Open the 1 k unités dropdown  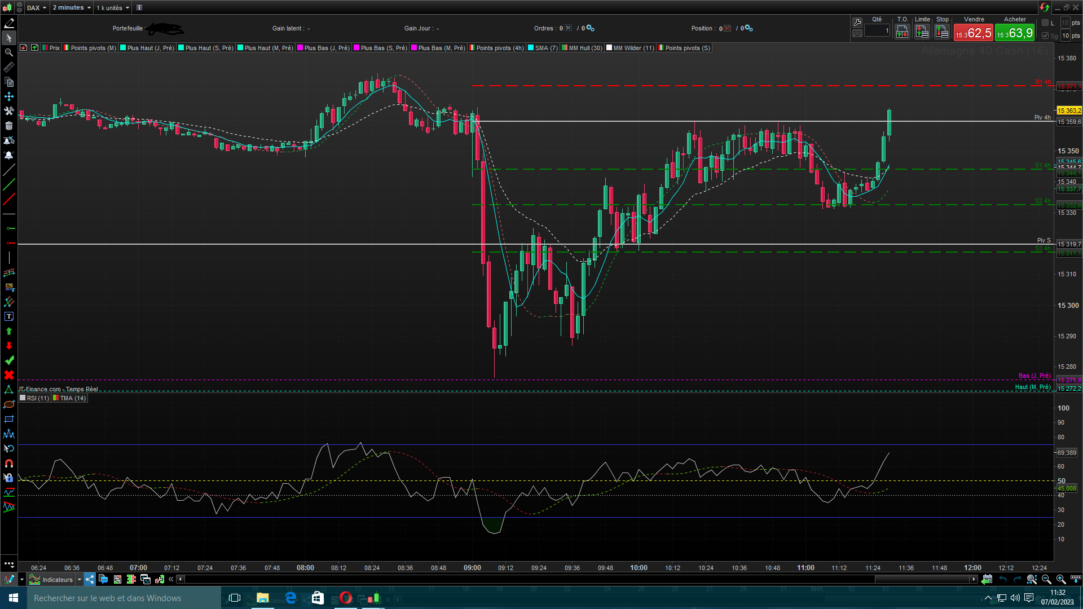[113, 8]
